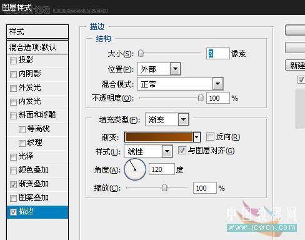
Task: Click the 大小 size pixel input field
Action: (218, 54)
